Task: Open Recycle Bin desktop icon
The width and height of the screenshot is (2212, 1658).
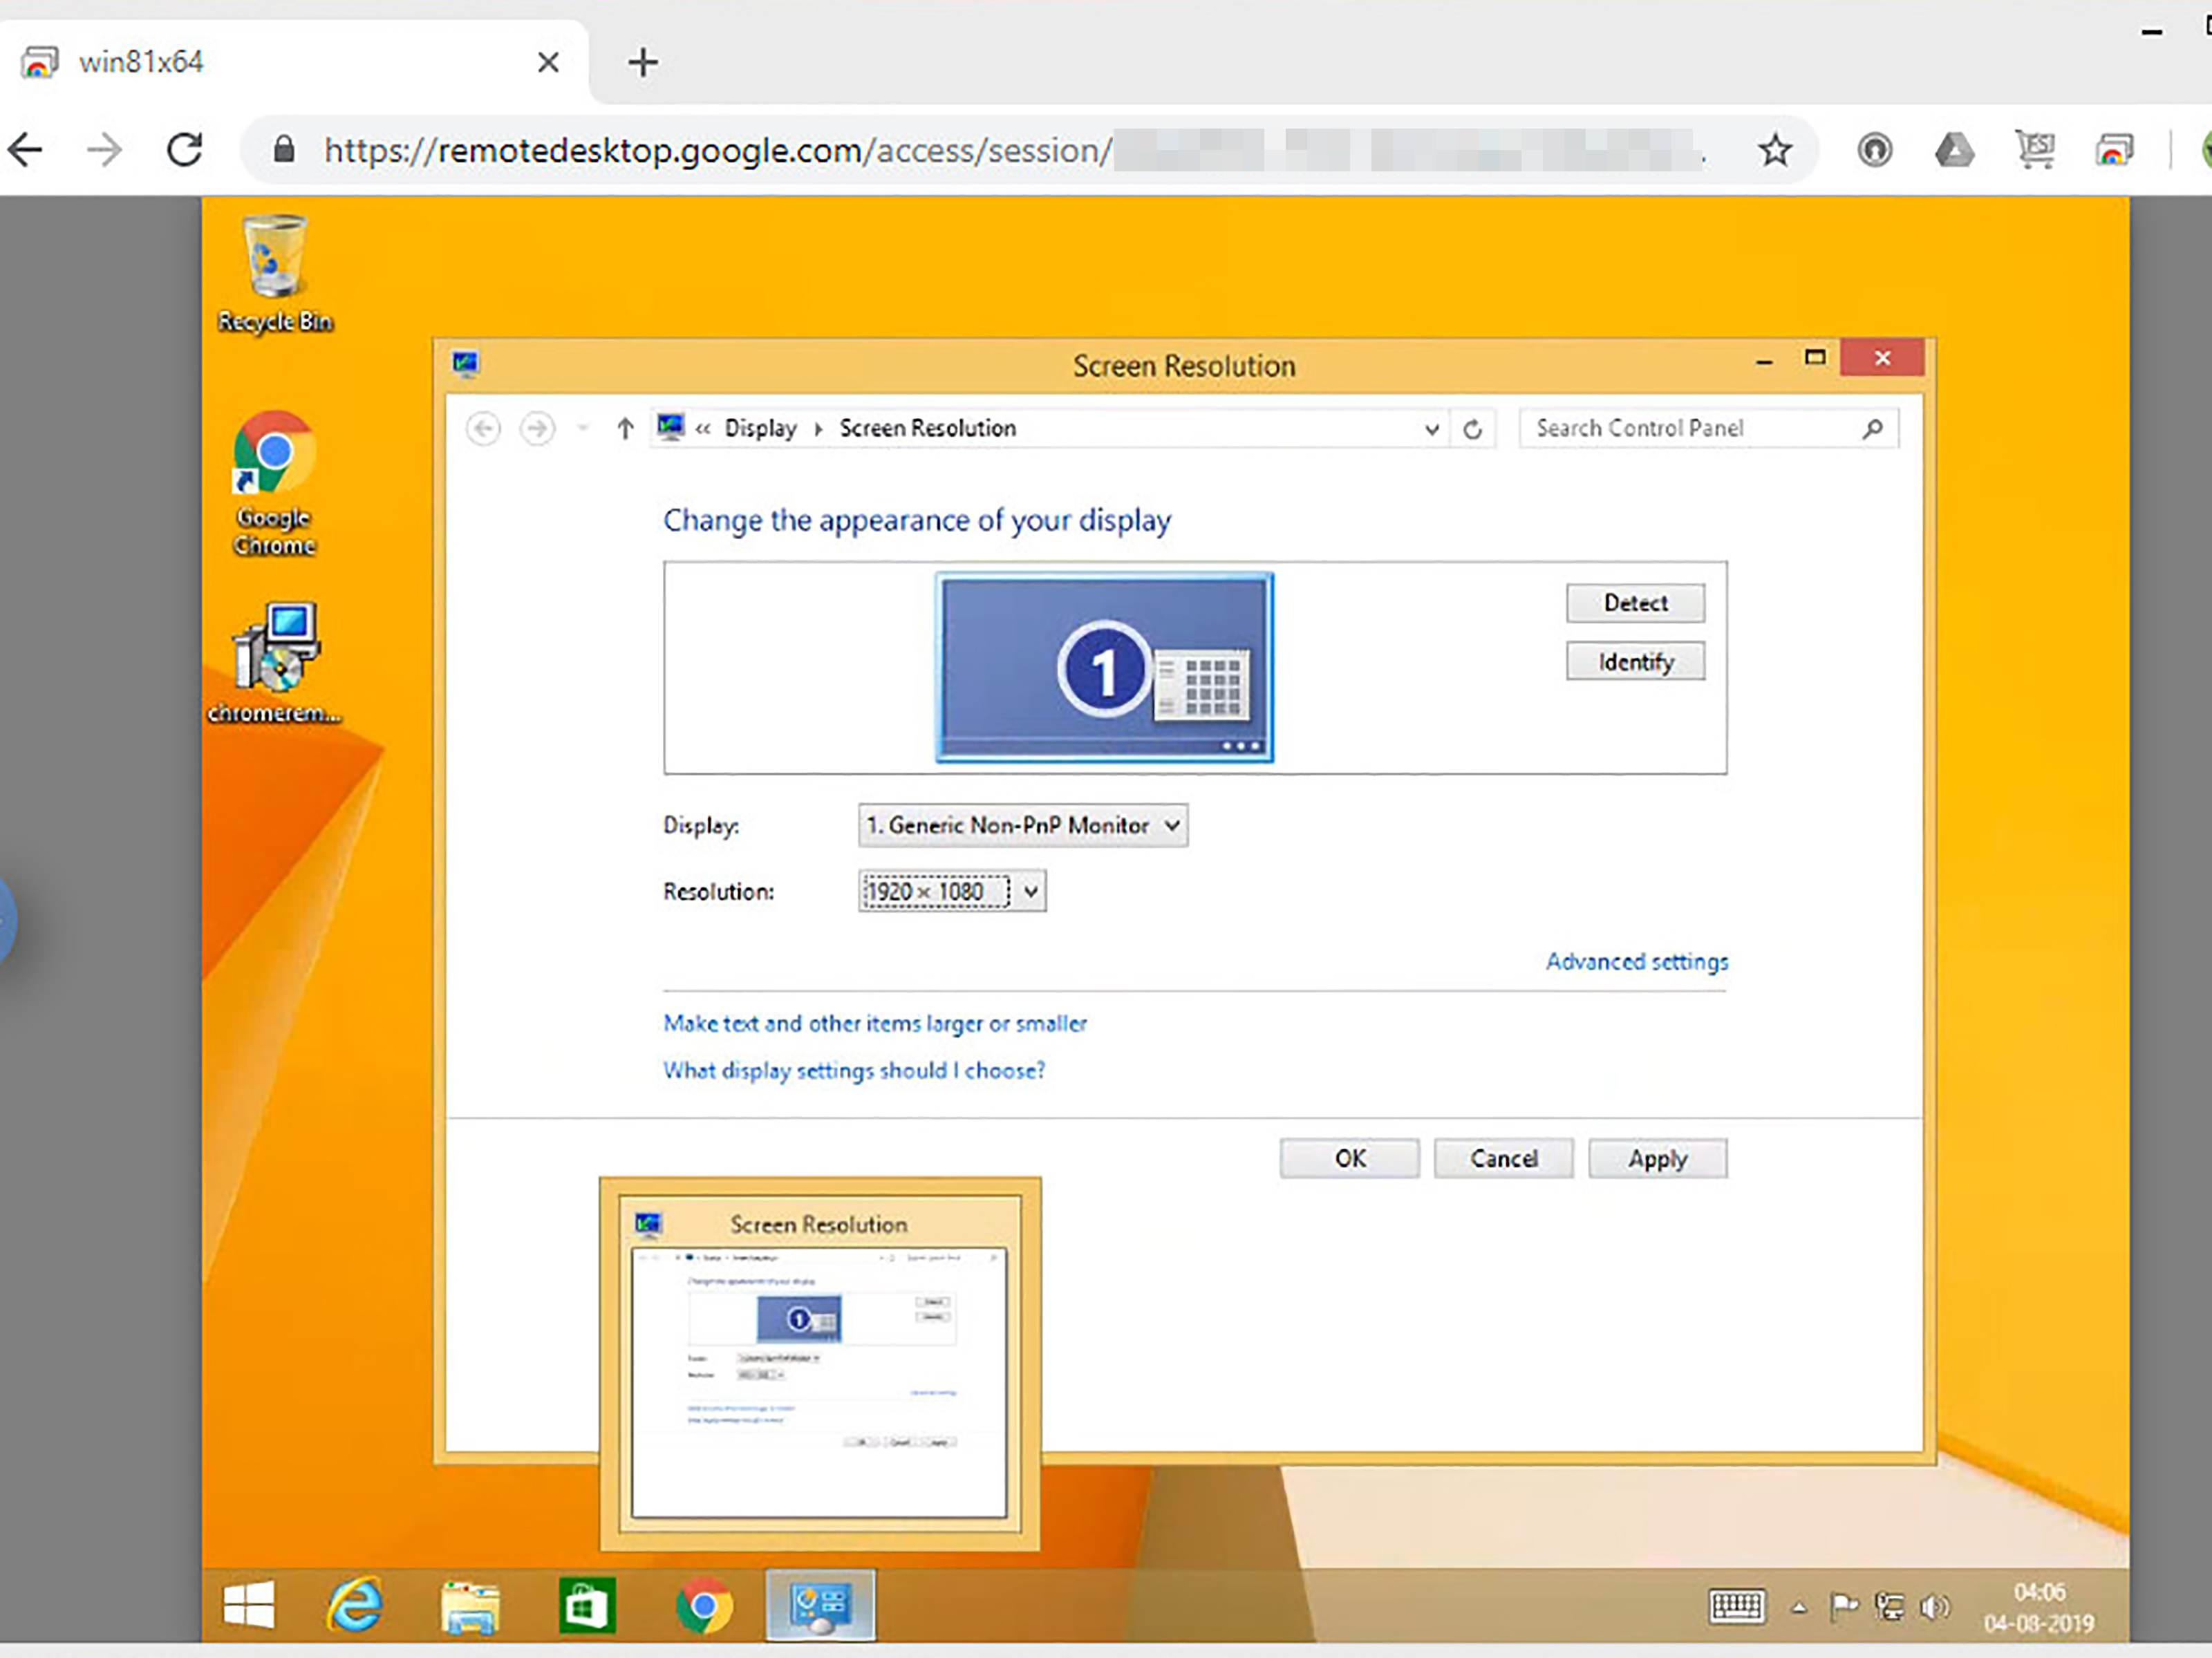Action: click(x=274, y=272)
